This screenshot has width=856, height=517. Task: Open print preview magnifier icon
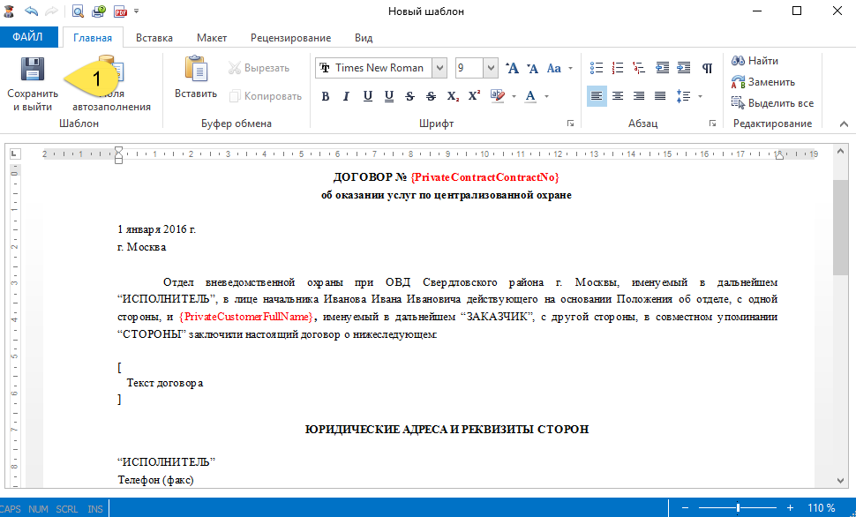pyautogui.click(x=78, y=11)
